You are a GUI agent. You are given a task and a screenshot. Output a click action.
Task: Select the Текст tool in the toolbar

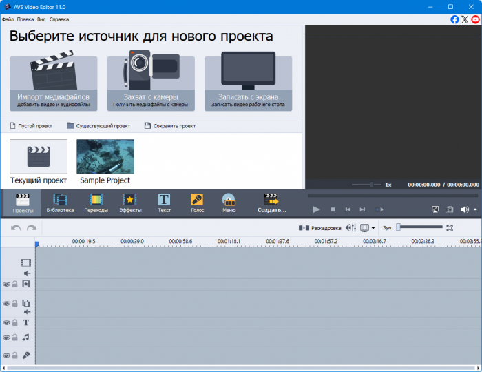[x=164, y=203]
